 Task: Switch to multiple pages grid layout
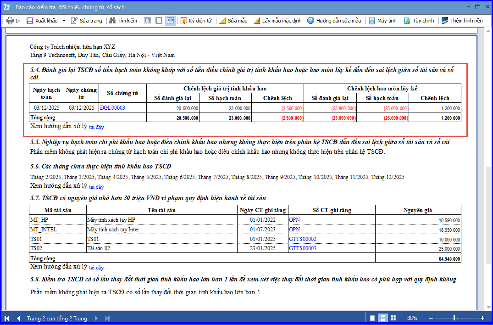point(393,318)
